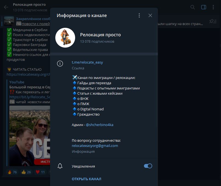Screen dimensions: 221x186
Task: Click the relocateeasyorg@gmail.com email address
Action: pos(95,146)
